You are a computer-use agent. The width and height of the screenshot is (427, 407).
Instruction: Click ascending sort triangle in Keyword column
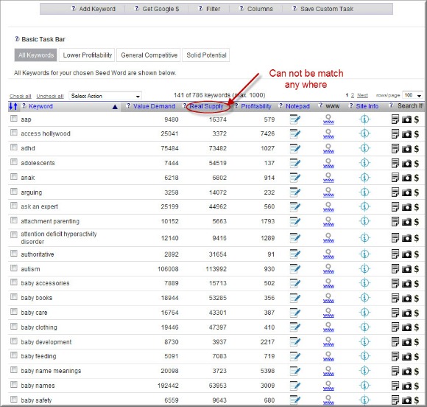[115, 107]
